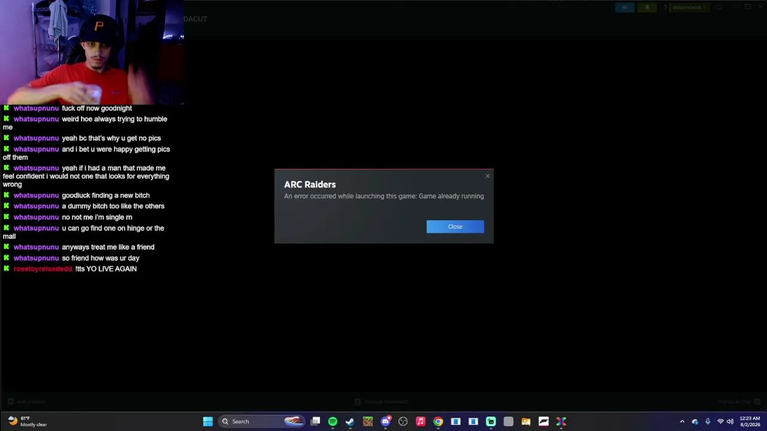Open Steam announcements megaphone button
Viewport: 767px width, 431px height.
coord(625,8)
